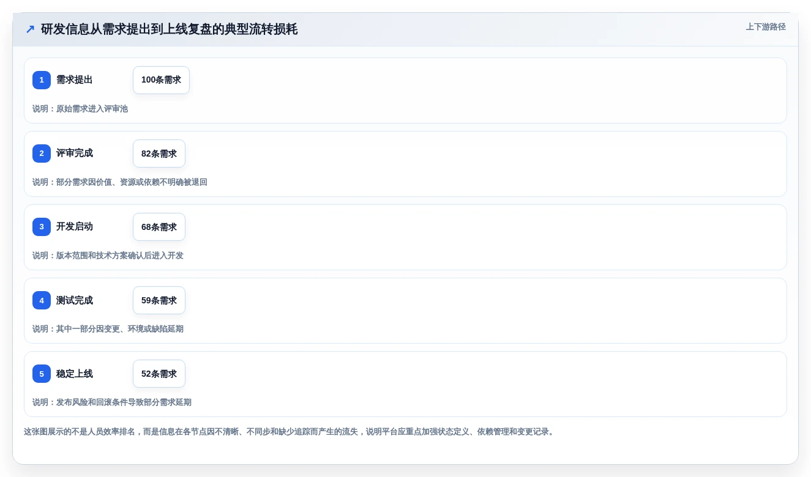The image size is (811, 477).
Task: Click the title 研发信息从需求提出到上线复盘的典型流转损耗
Action: tap(170, 29)
